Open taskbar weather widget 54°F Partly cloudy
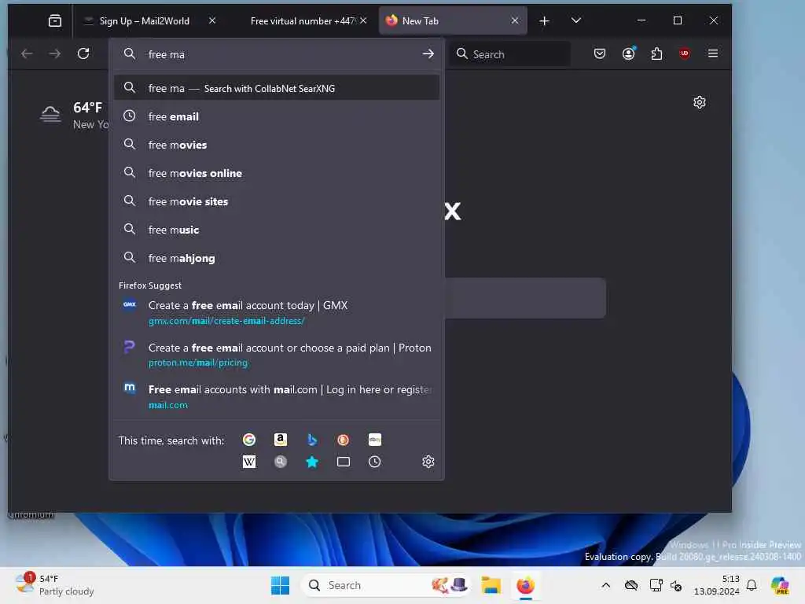 54,585
